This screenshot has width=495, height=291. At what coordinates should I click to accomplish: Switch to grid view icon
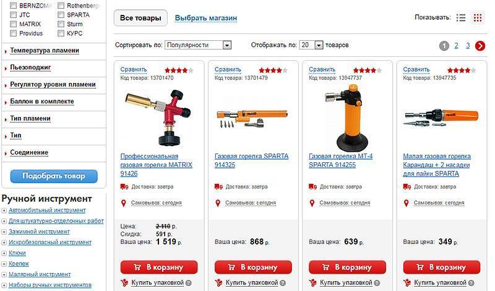coord(478,18)
